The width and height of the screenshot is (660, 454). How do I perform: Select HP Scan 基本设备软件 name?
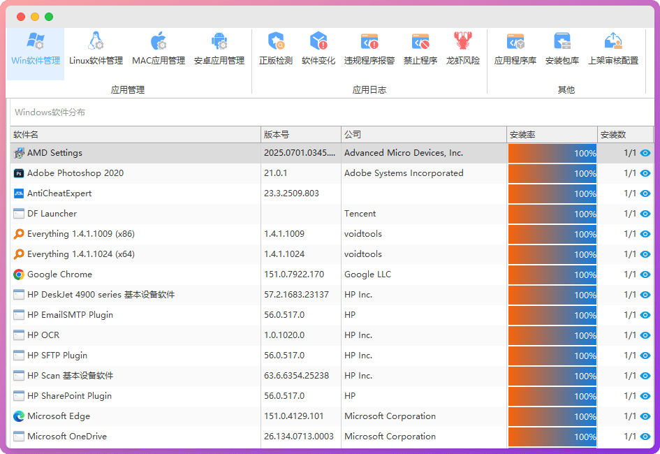pos(71,376)
